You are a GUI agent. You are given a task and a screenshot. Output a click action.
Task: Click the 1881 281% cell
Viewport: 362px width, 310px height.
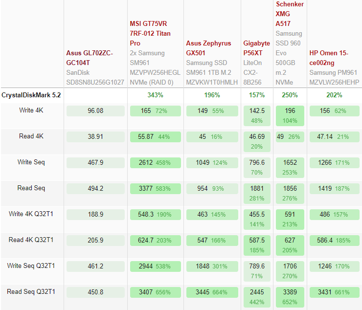tap(257, 193)
